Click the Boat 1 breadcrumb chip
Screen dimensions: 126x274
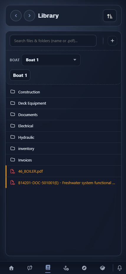[x=20, y=75]
